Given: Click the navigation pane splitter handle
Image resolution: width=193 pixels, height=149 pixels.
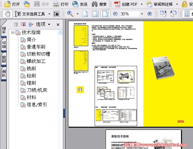Looking at the screenshot, I should tap(64, 113).
